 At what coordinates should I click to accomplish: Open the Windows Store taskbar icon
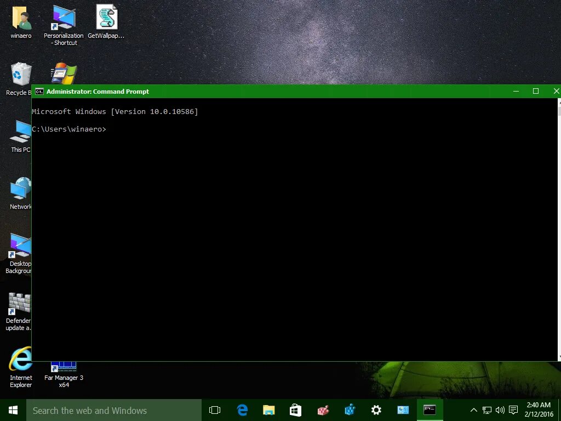[295, 410]
